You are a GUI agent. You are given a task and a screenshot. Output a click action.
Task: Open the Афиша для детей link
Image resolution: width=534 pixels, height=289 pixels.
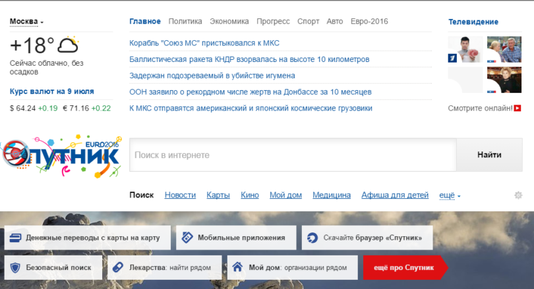pos(395,195)
